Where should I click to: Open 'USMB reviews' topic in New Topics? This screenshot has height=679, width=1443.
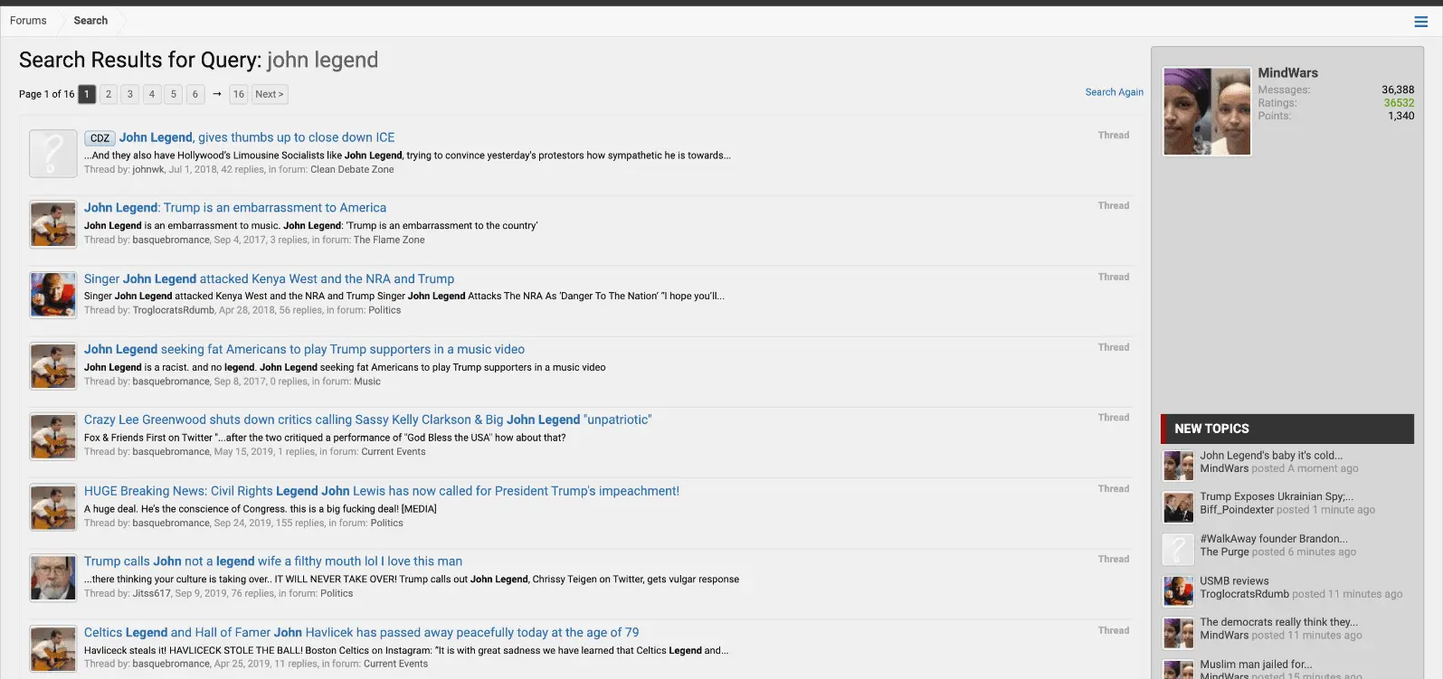pyautogui.click(x=1234, y=581)
